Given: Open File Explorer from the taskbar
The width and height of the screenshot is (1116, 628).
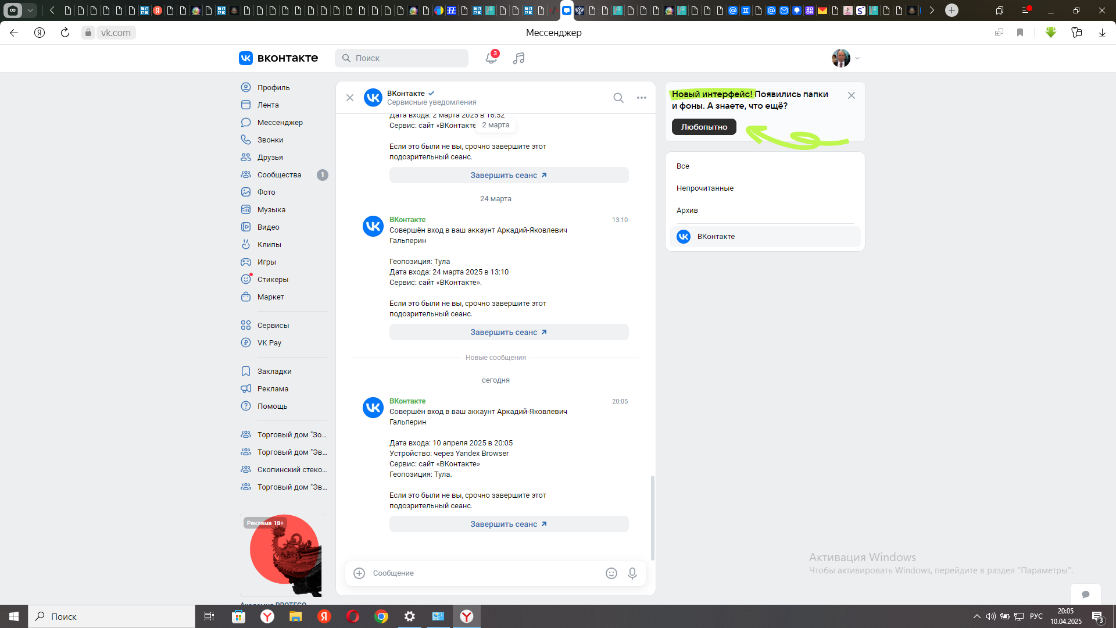Looking at the screenshot, I should pos(296,616).
